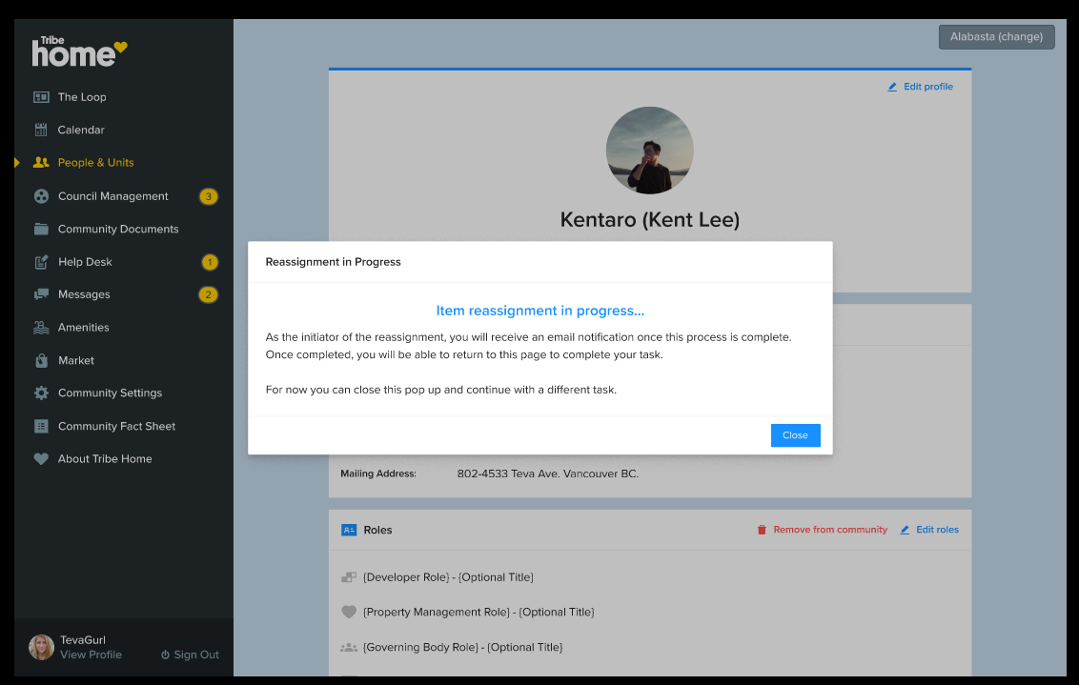Open The Loop icon in sidebar
Viewport: 1079px width, 685px height.
[x=41, y=97]
